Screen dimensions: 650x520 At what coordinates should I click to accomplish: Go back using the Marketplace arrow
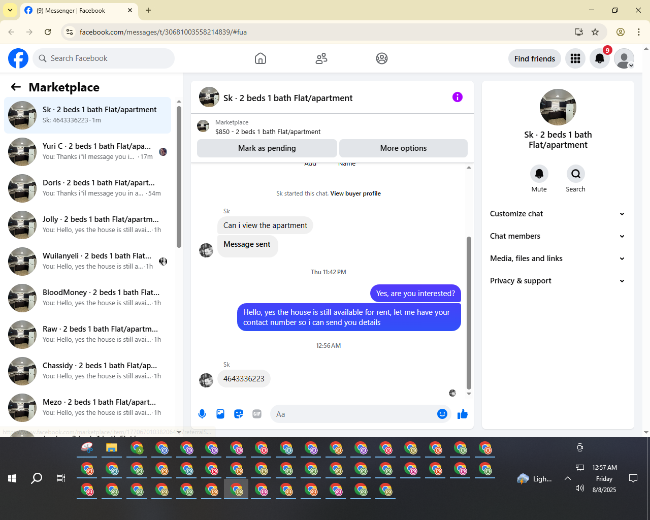(16, 87)
